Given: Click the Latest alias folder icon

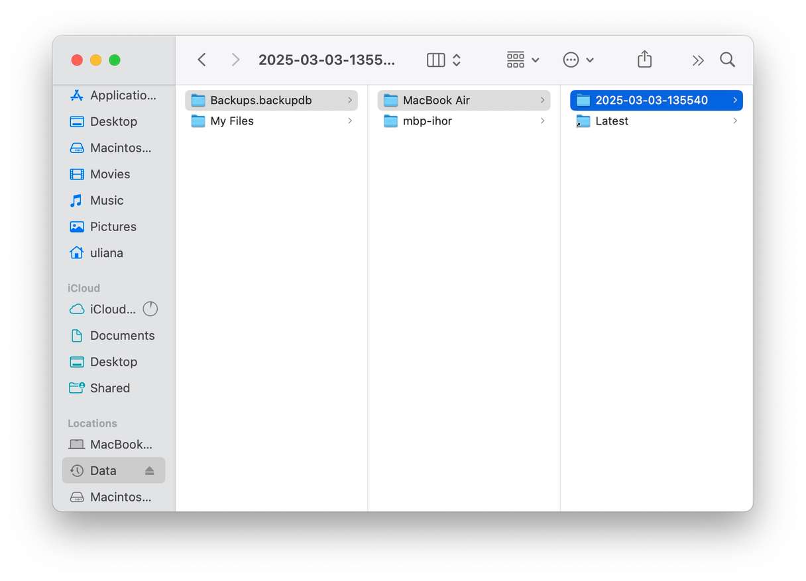Looking at the screenshot, I should point(583,121).
